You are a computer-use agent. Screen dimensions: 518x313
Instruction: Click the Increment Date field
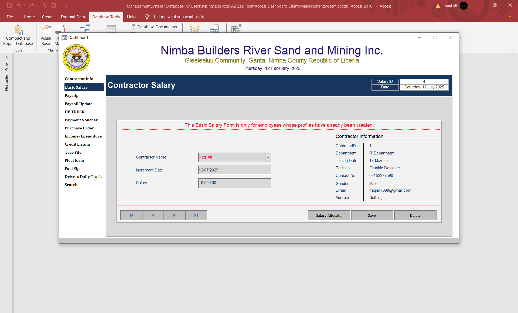[234, 170]
